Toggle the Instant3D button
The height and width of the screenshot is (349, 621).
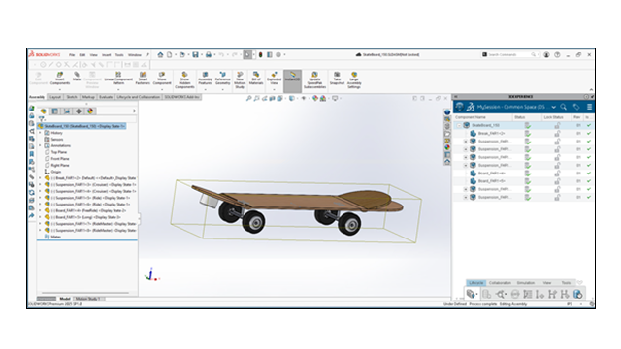click(293, 79)
